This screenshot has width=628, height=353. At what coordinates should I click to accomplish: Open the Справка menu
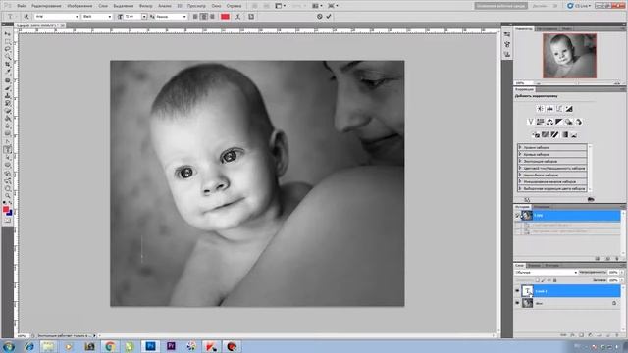(x=234, y=6)
